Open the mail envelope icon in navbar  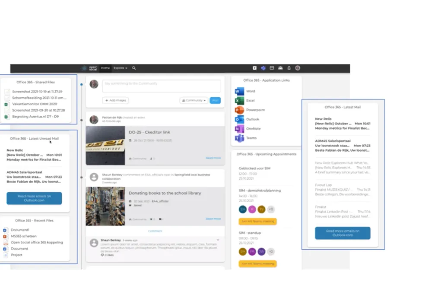272,68
